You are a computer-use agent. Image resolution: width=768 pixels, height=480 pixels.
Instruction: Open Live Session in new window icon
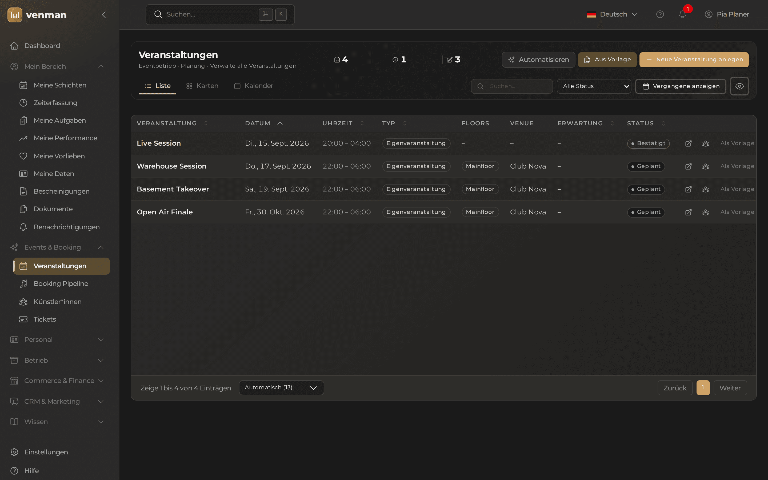pos(688,143)
